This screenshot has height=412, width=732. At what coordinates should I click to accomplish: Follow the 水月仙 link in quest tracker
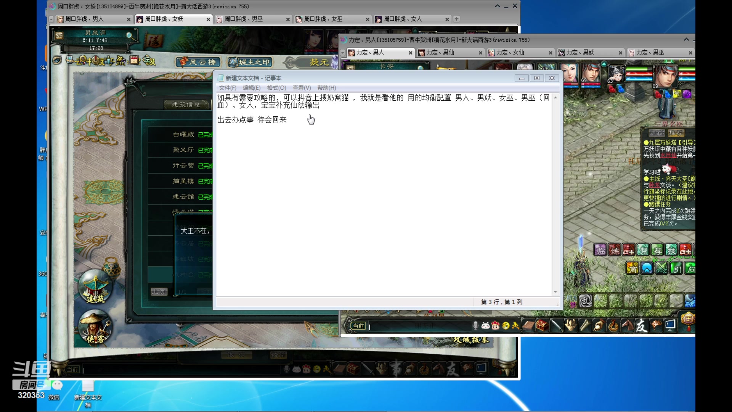coord(668,155)
